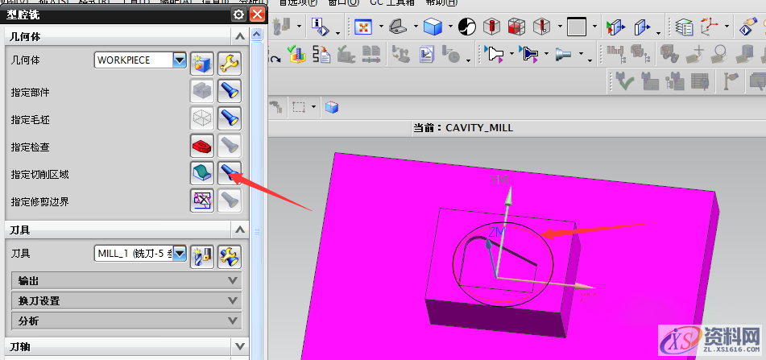Screen dimensions: 766x360
Task: Click the select cut area geometry icon
Action: tap(202, 173)
